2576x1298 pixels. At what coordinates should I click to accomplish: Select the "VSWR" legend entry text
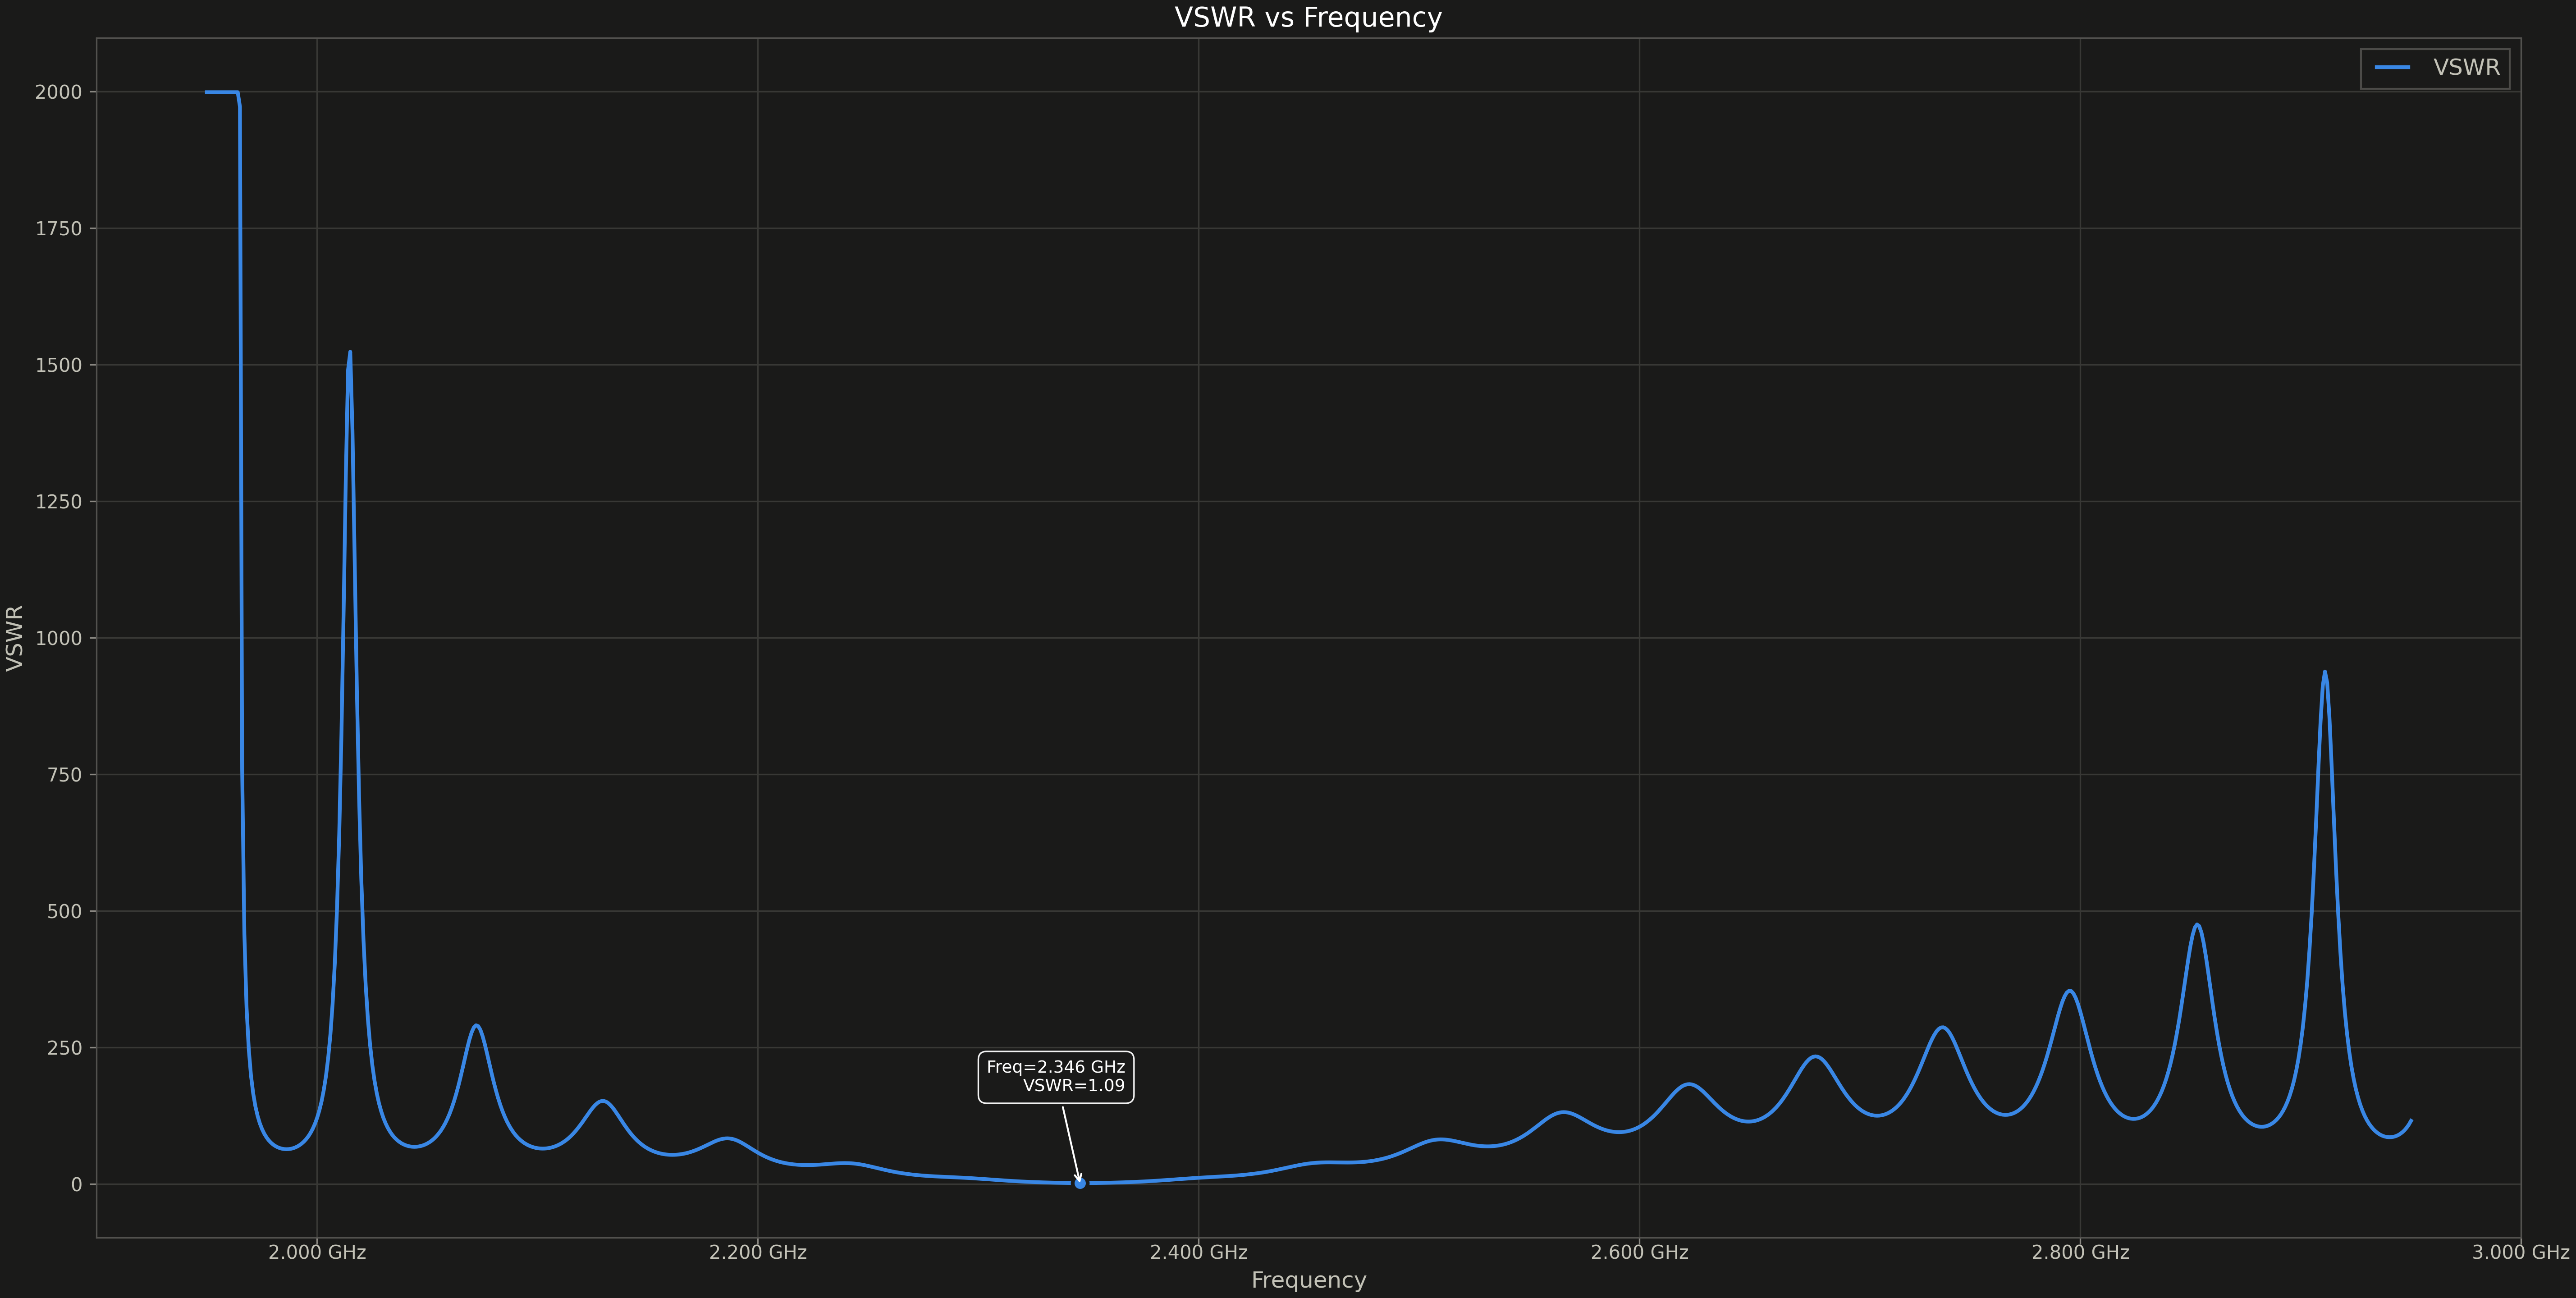2466,68
